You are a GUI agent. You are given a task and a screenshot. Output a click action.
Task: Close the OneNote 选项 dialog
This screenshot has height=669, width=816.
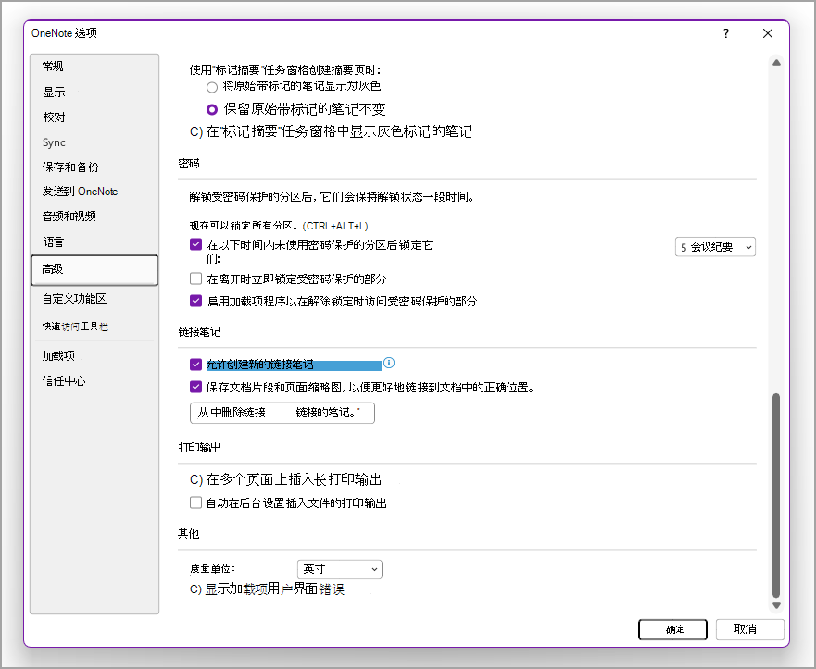click(x=768, y=34)
